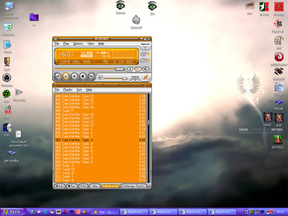288x216 pixels.
Task: Click the Winamp taskbar button Mar - Тр...
Action: (105, 212)
